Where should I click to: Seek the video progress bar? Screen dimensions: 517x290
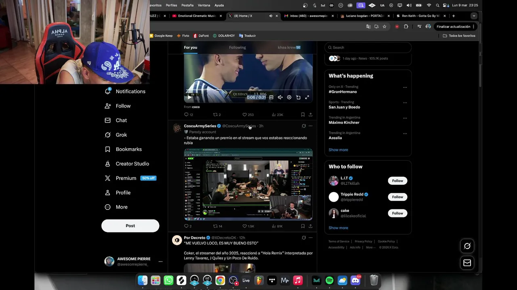248,90
